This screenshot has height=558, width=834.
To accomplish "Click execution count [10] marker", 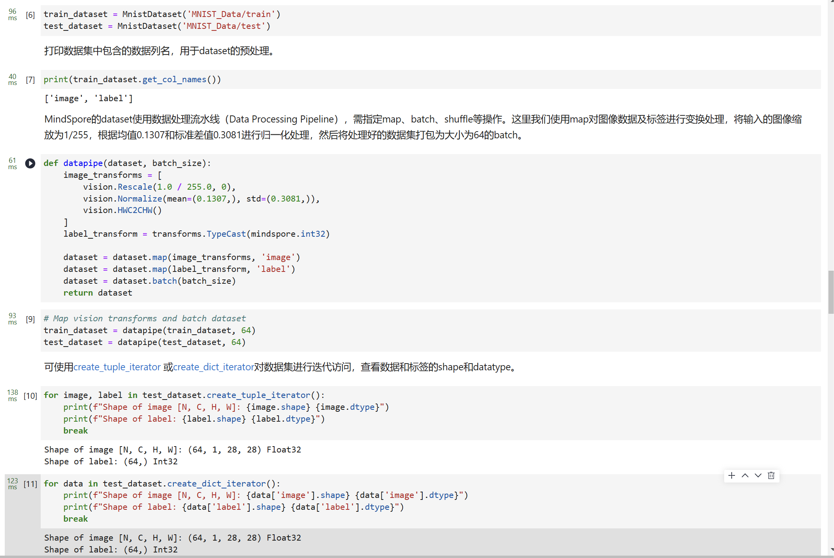I will (x=30, y=396).
